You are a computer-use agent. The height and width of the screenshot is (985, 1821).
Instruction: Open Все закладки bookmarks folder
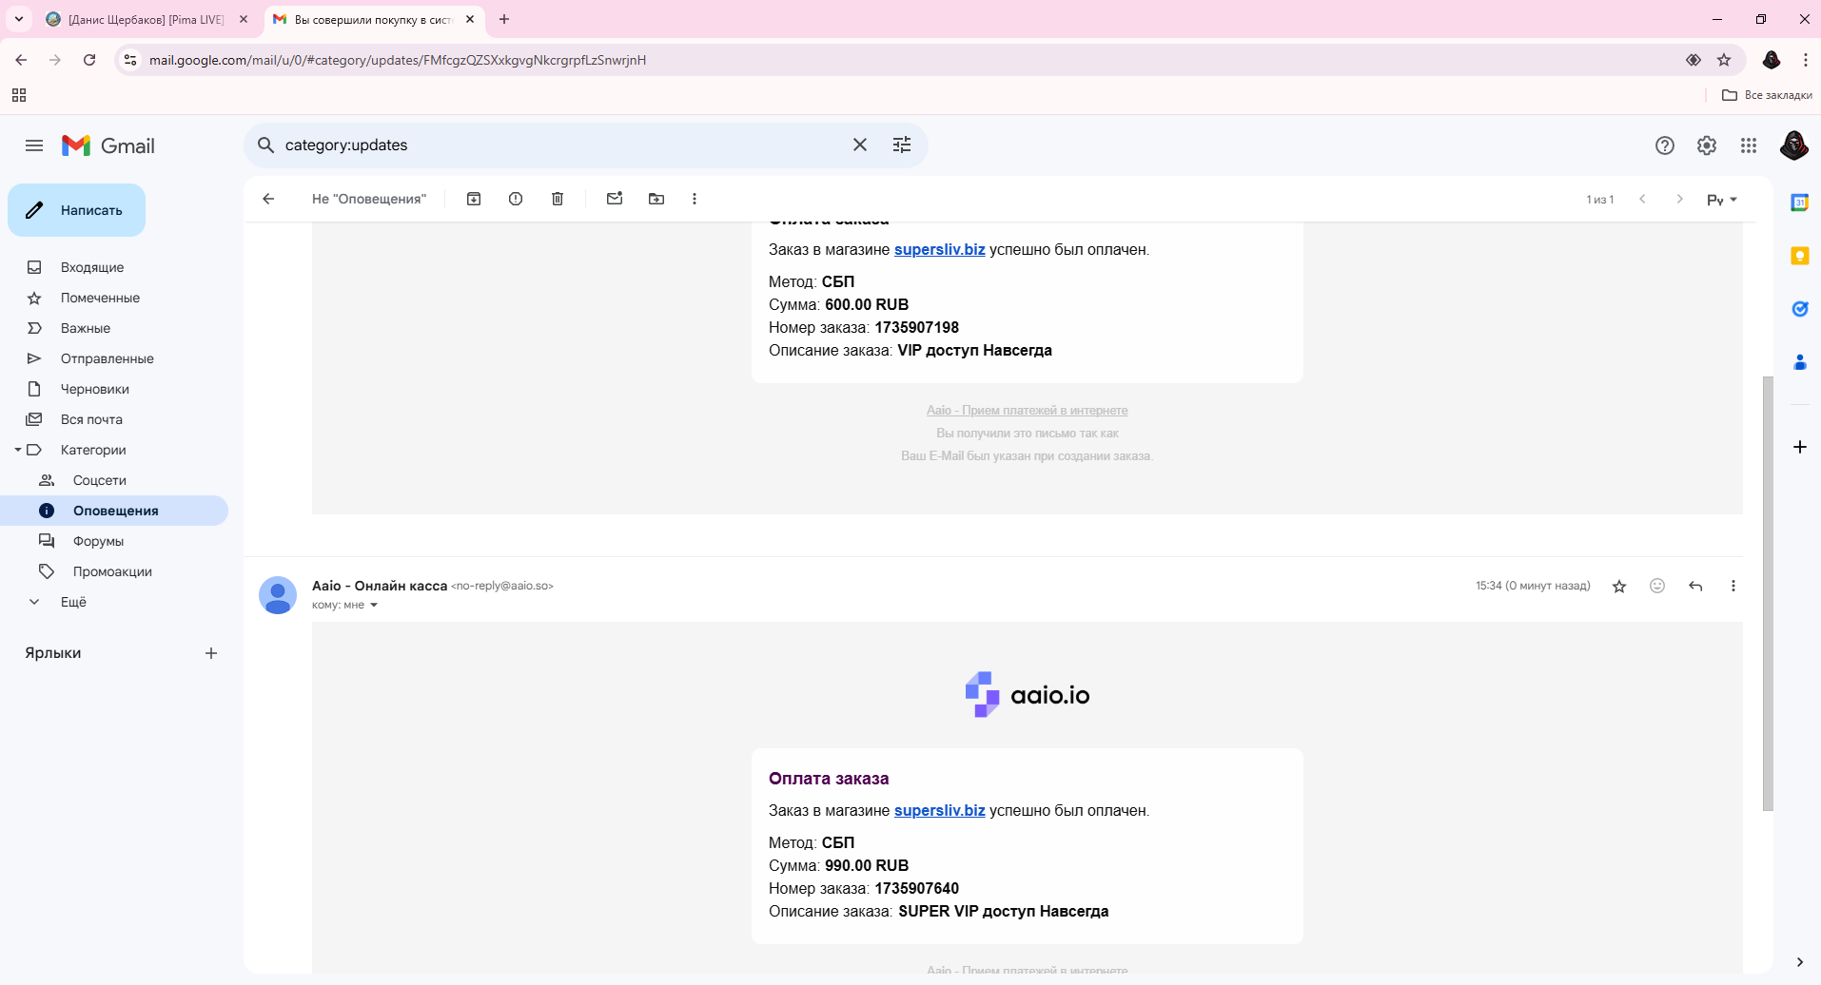coord(1767,95)
